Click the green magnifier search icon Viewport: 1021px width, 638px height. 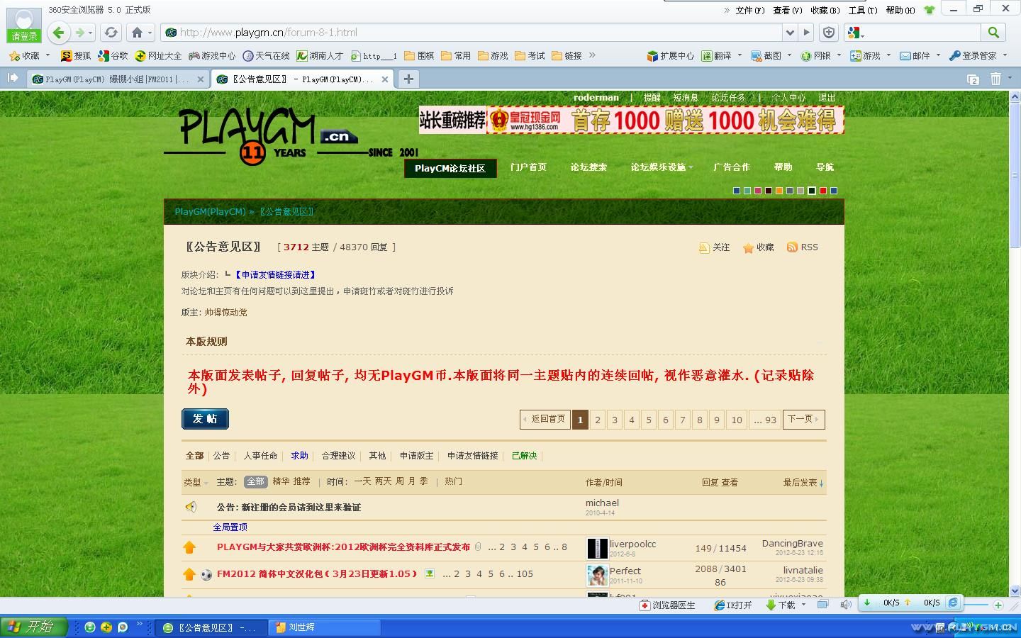[x=993, y=33]
